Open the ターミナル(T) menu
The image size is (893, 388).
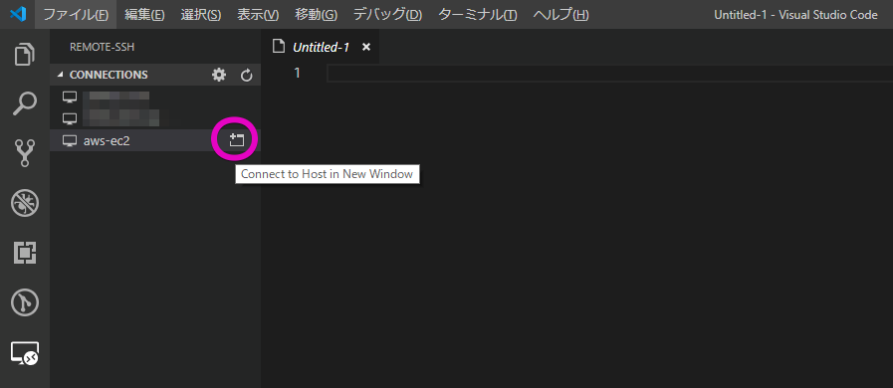pos(477,15)
